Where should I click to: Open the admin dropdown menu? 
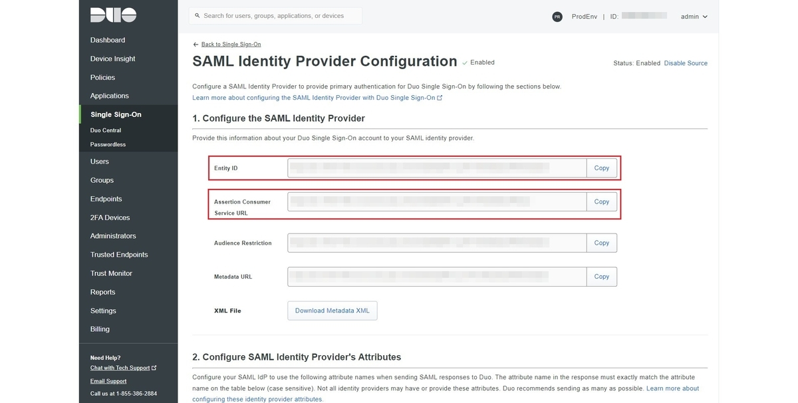pyautogui.click(x=694, y=17)
